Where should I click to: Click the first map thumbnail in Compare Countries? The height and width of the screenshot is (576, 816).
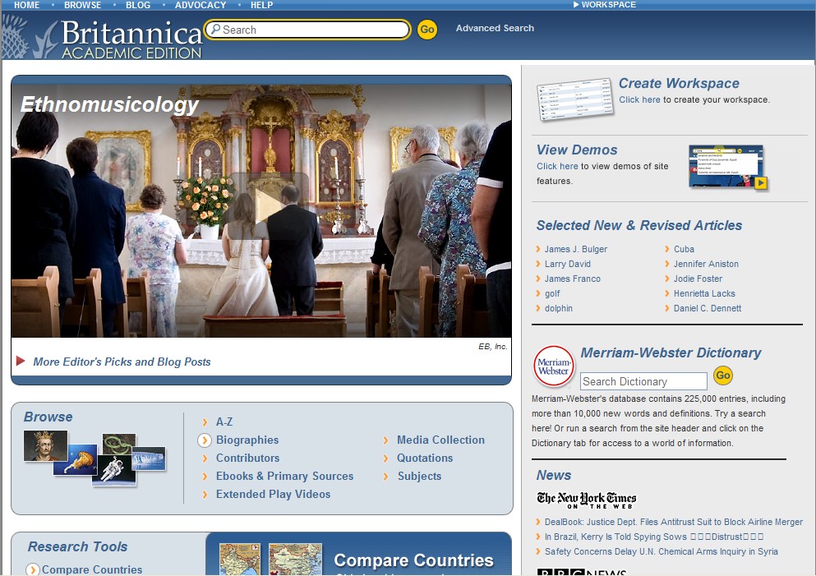coord(240,559)
